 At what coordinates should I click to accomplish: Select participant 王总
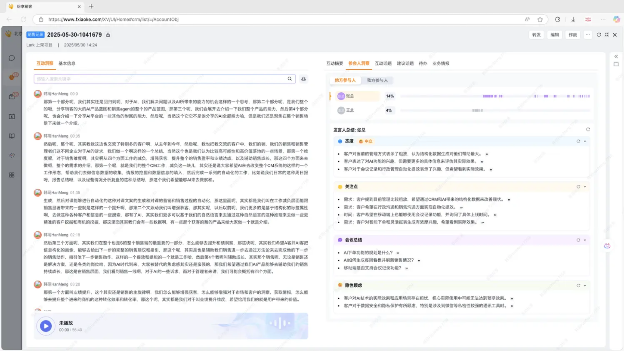tap(350, 110)
